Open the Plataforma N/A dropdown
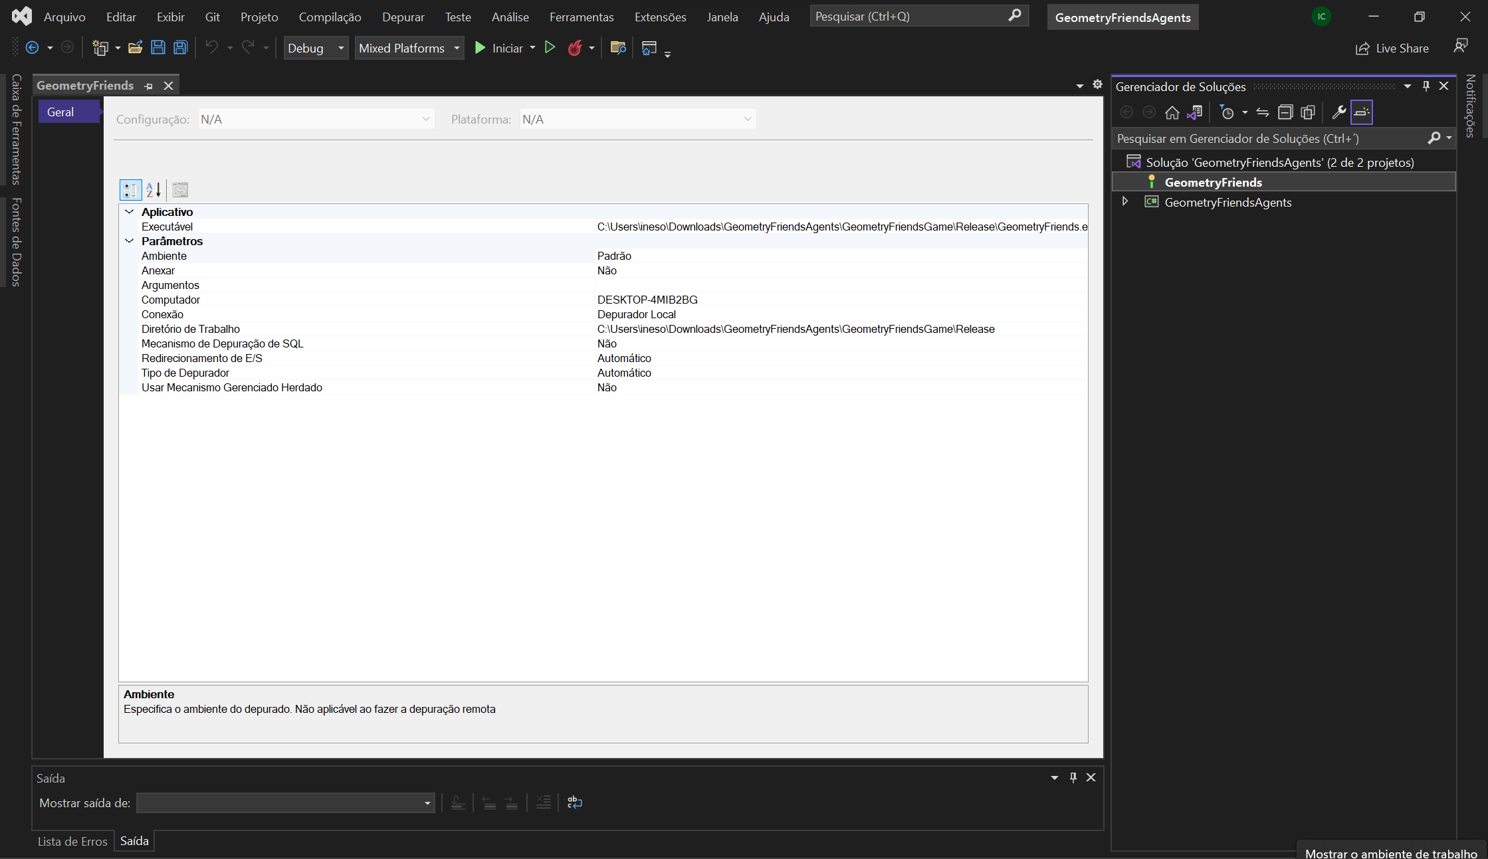This screenshot has width=1488, height=859. point(638,119)
